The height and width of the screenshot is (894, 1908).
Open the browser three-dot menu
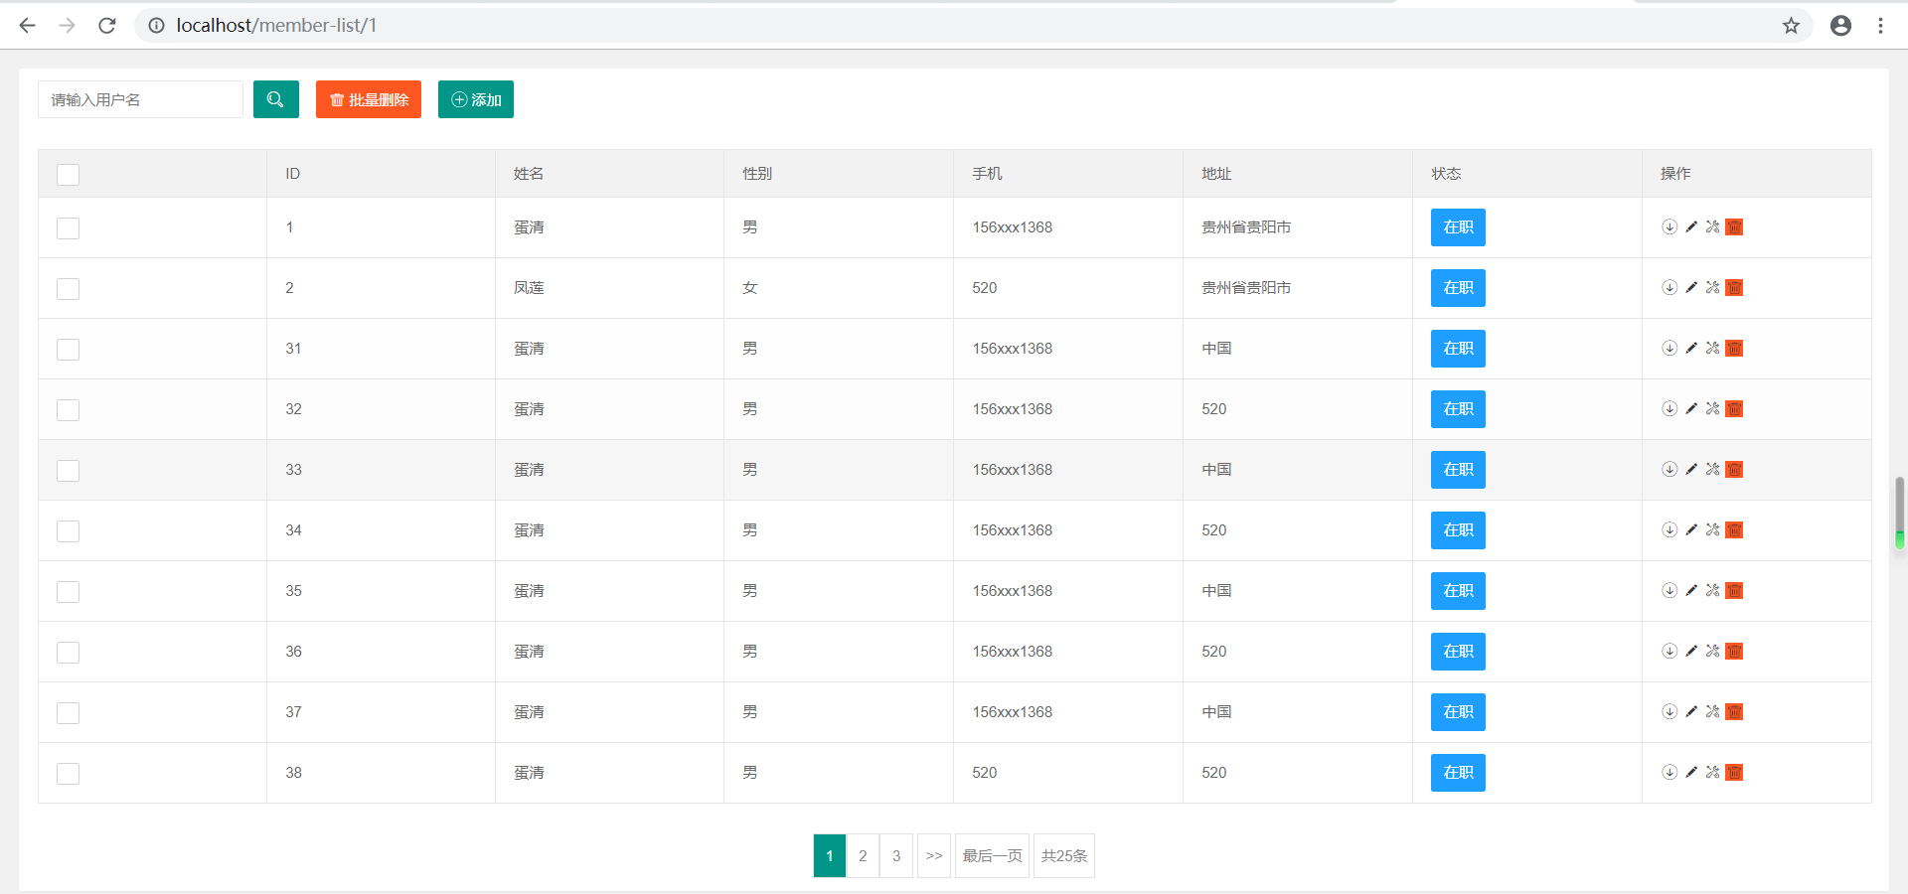click(1880, 26)
